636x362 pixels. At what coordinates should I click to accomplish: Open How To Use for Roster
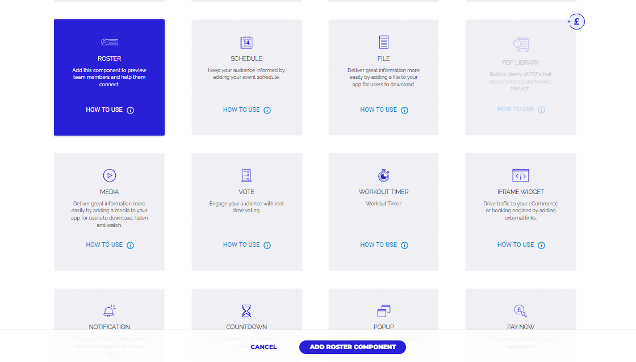pyautogui.click(x=104, y=110)
